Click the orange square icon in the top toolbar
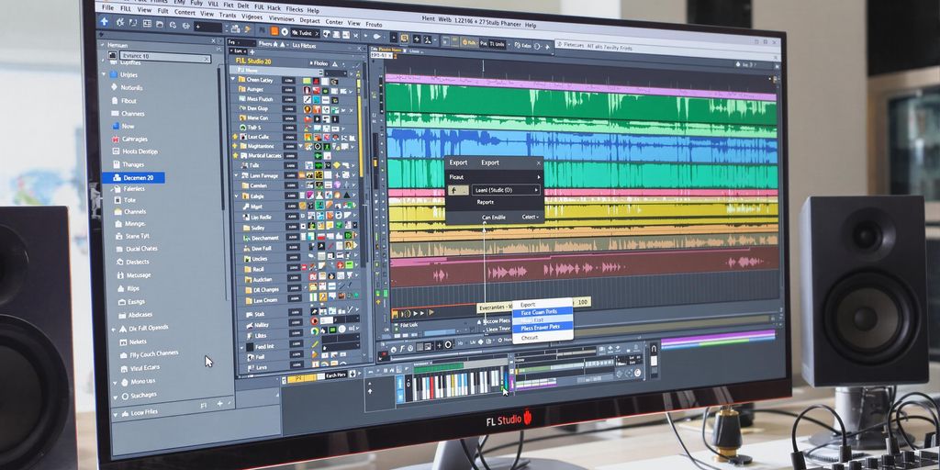The height and width of the screenshot is (470, 940). [x=274, y=29]
